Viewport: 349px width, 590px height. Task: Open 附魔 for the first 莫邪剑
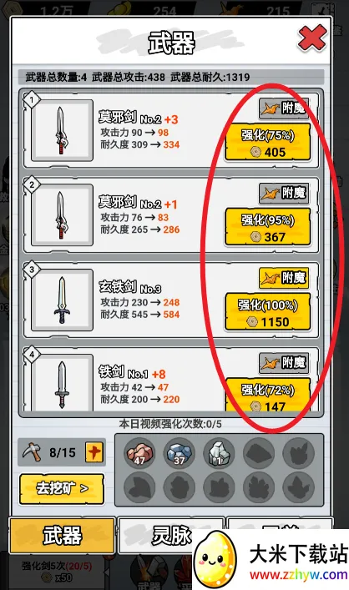284,108
